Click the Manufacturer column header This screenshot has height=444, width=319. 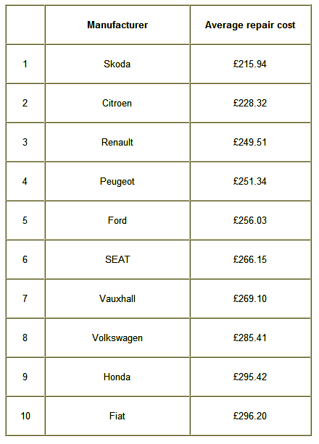pos(117,25)
